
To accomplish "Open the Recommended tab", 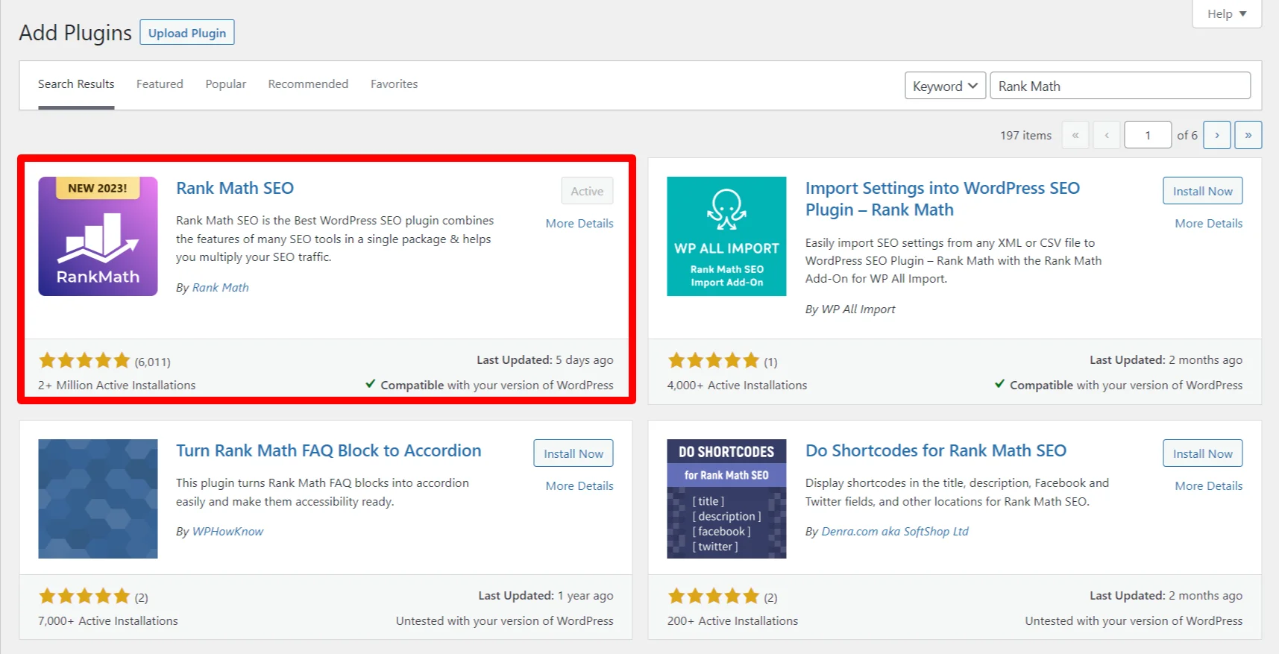I will pyautogui.click(x=308, y=84).
